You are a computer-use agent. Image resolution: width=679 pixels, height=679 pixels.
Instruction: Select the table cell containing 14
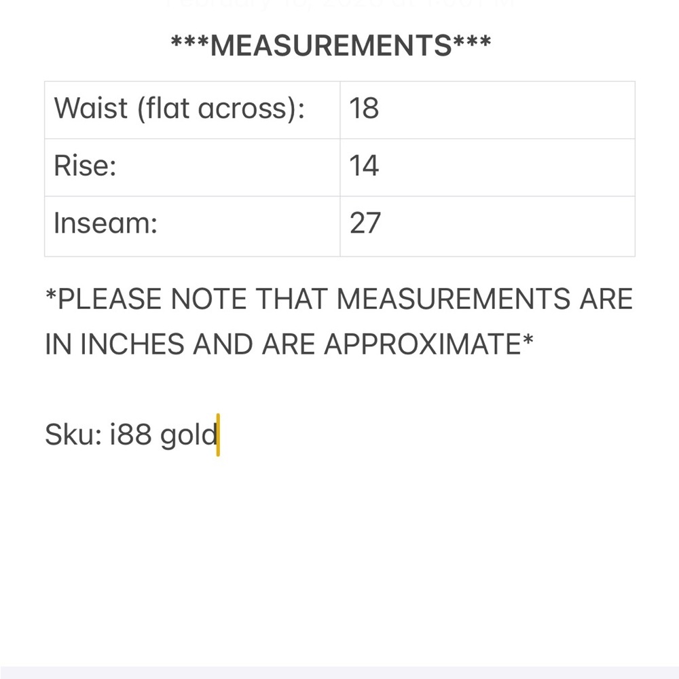(487, 167)
